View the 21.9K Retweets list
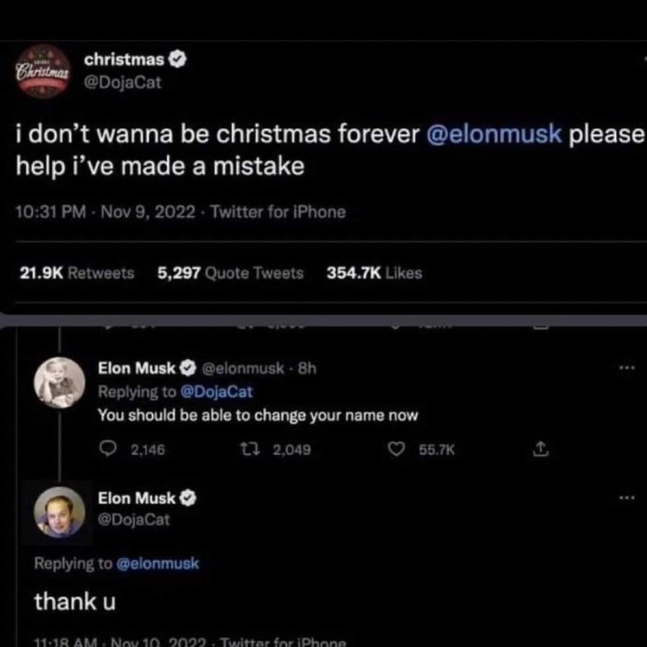Viewport: 647px width, 647px height. [77, 273]
